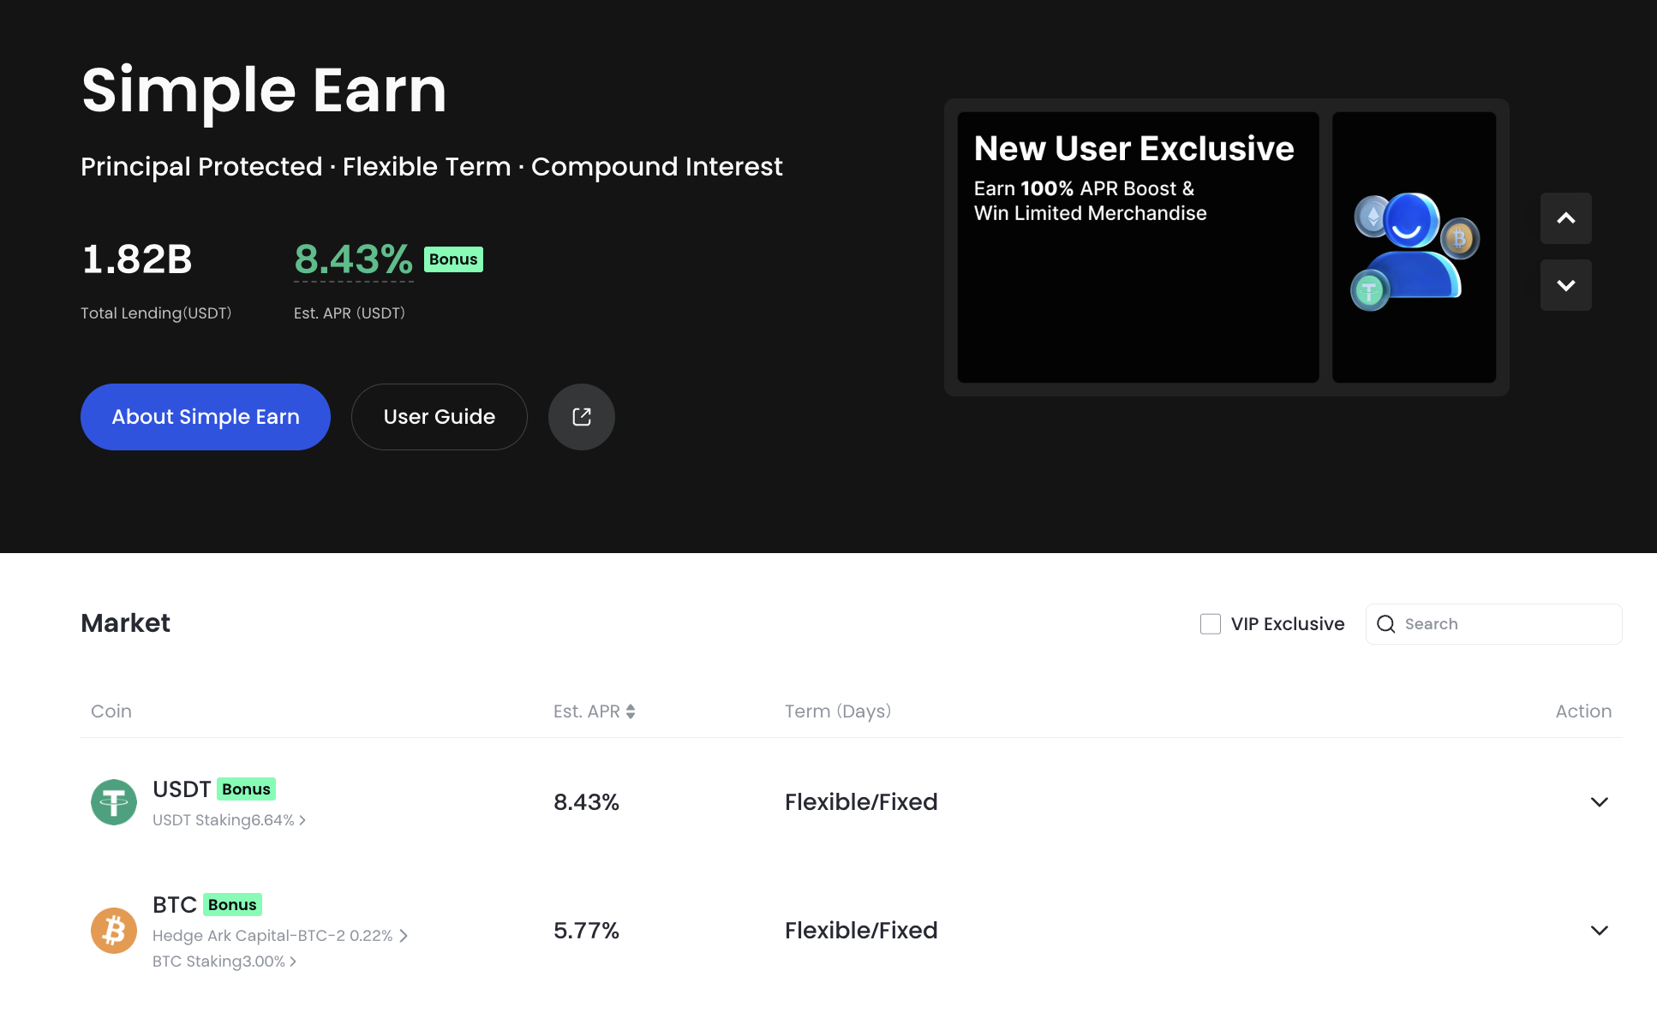Screen dimensions: 1657x1012
Task: Click the 8.43% Est. APR value
Action: (x=353, y=259)
